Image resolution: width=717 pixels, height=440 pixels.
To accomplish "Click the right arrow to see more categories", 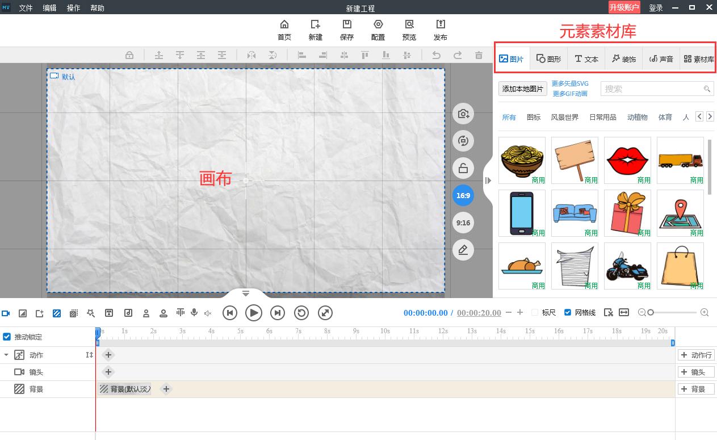I will [x=710, y=116].
